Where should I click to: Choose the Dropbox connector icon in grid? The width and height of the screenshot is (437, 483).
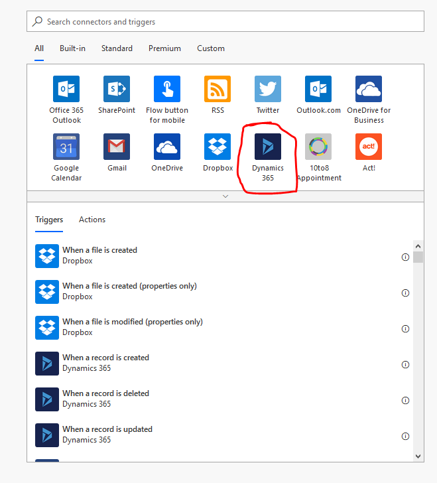(x=218, y=147)
